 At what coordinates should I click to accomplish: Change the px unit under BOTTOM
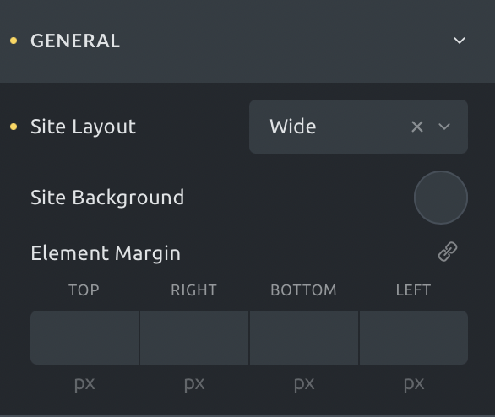click(x=304, y=384)
